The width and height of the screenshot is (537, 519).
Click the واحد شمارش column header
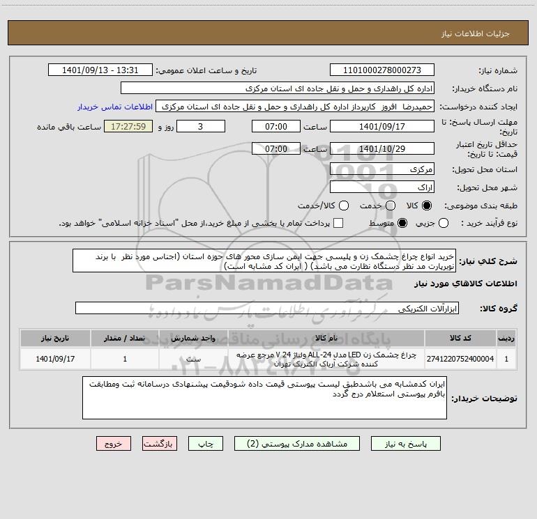click(x=193, y=339)
